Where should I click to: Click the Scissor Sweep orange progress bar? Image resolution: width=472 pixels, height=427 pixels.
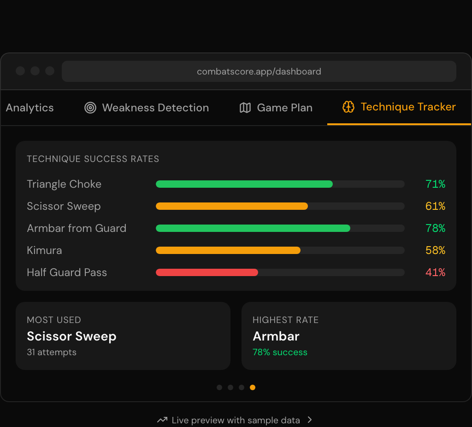[232, 206]
